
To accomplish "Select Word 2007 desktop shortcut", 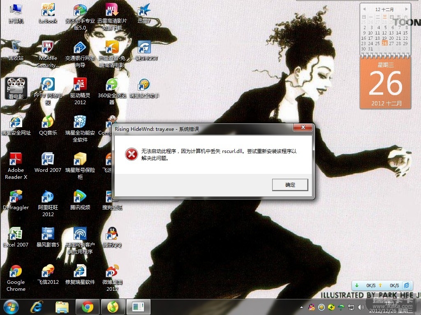I will click(x=48, y=163).
